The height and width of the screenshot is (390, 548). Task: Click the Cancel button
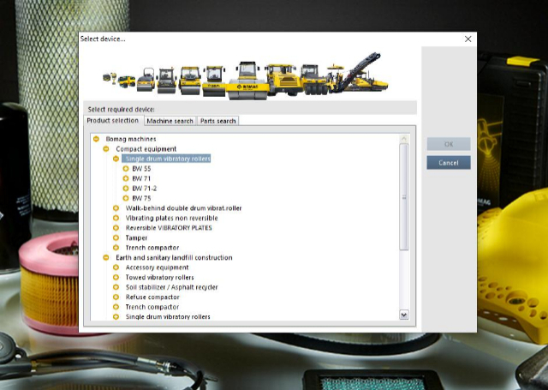449,163
